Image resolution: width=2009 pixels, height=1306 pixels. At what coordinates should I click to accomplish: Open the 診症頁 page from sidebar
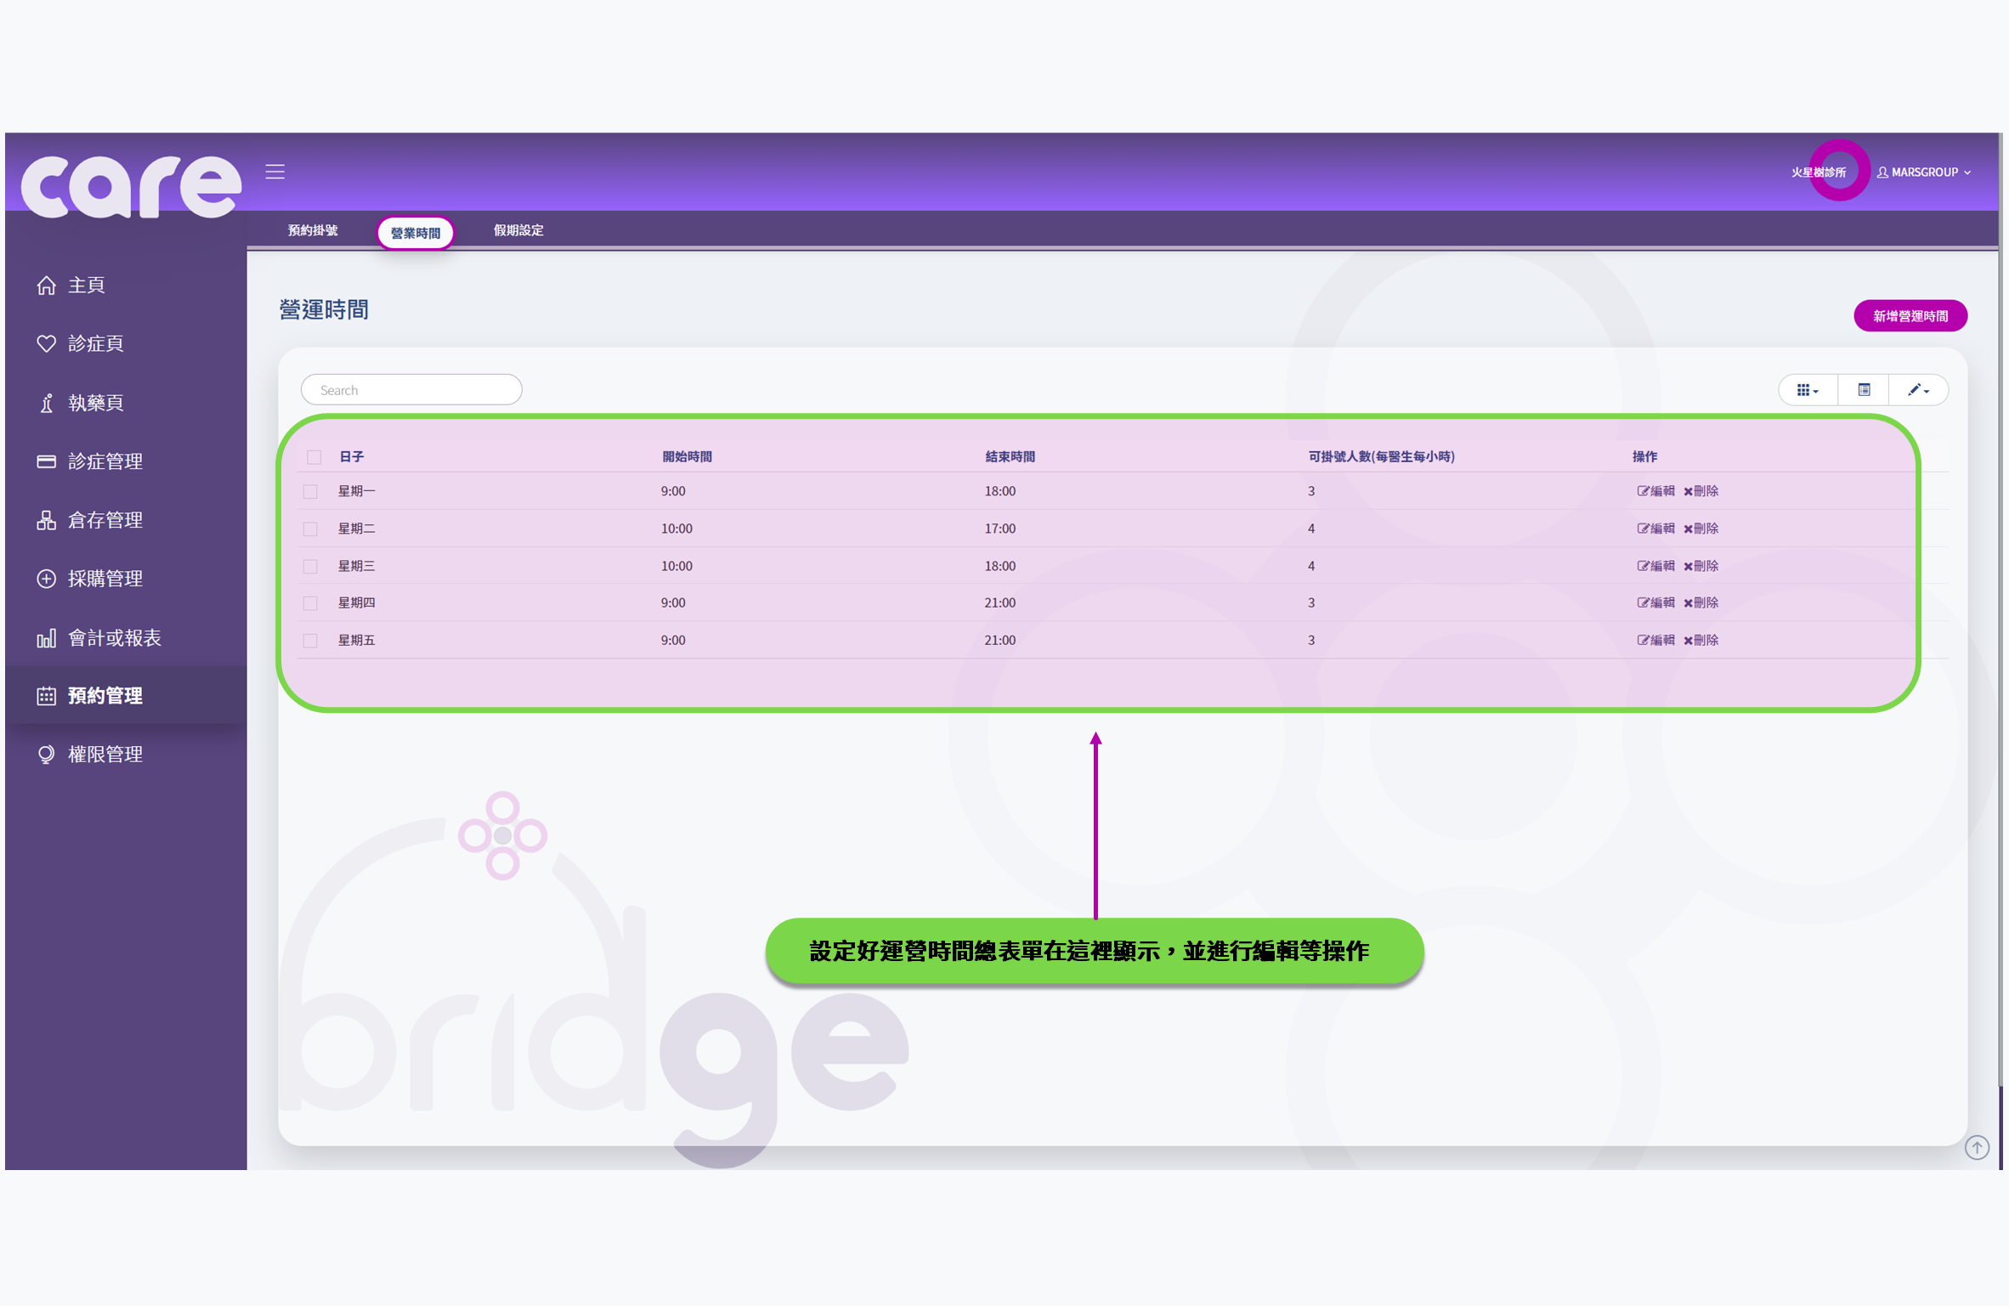pyautogui.click(x=95, y=343)
